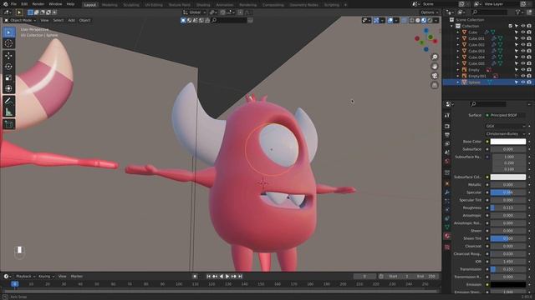535x300 pixels.
Task: Toggle visibility eye for Cube
Action: (522, 32)
